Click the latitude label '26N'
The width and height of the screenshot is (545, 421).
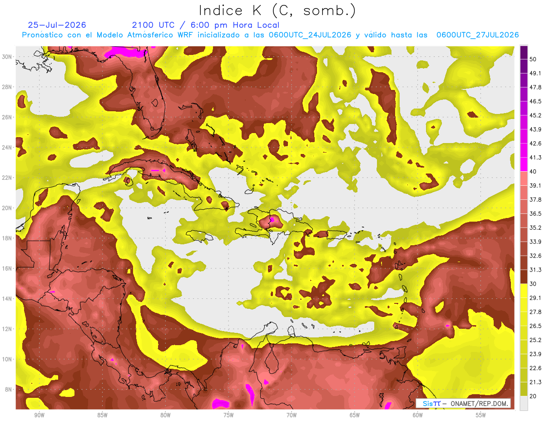pos(7,117)
